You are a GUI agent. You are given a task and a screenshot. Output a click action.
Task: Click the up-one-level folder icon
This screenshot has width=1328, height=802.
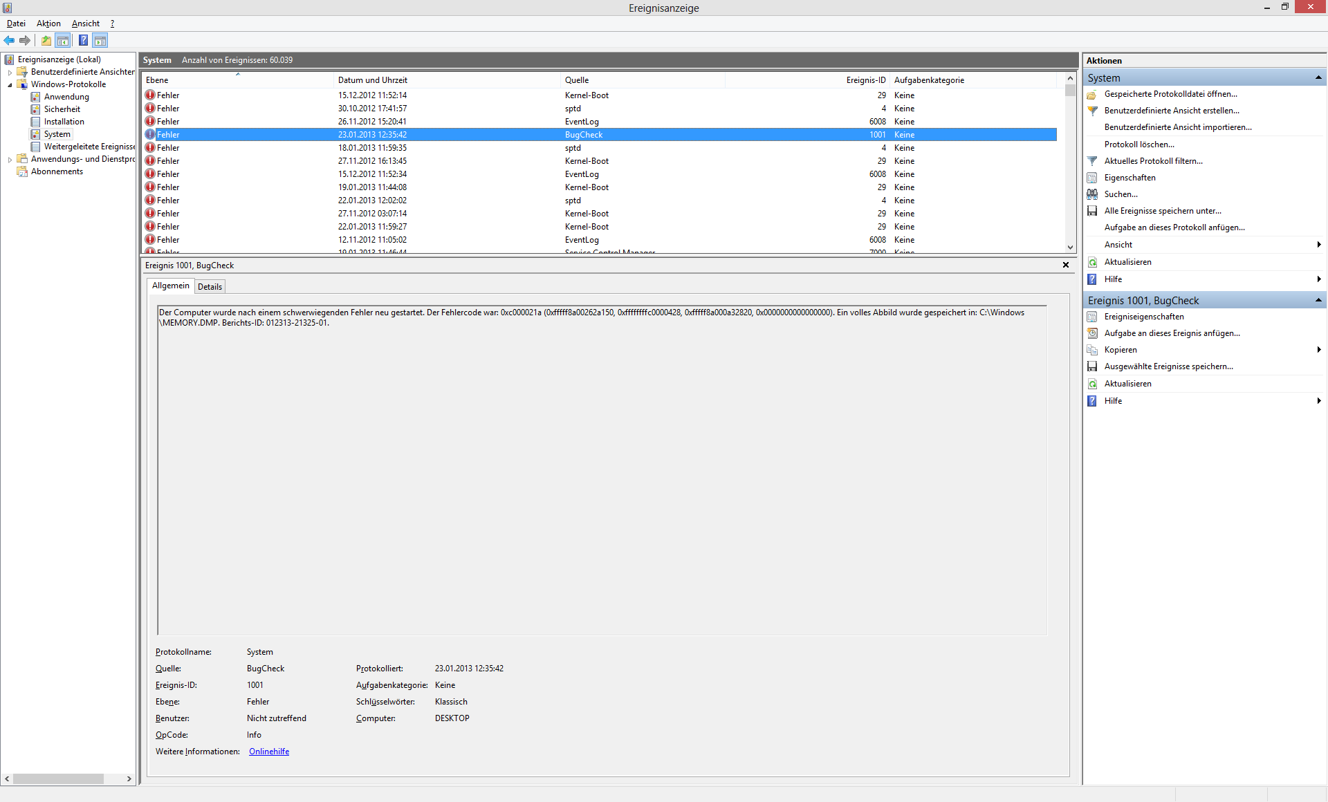coord(46,40)
